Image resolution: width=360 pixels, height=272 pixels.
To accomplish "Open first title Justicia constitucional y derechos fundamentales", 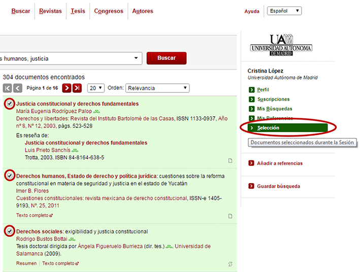I will [77, 104].
